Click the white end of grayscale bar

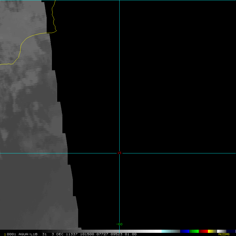(x=157, y=231)
